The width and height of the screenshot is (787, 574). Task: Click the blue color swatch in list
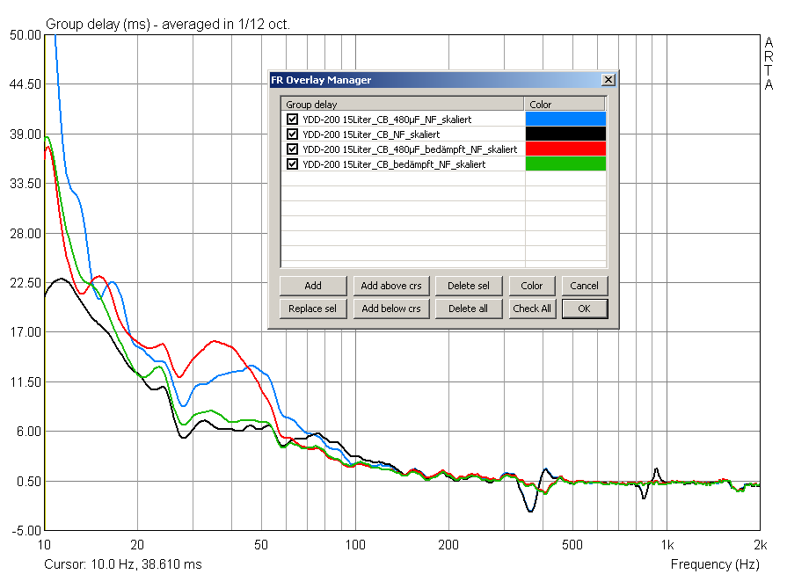[565, 120]
